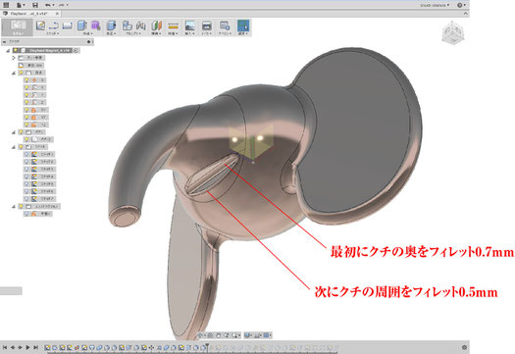Click the Redo arrow icon
515x354 pixels.
62,5
